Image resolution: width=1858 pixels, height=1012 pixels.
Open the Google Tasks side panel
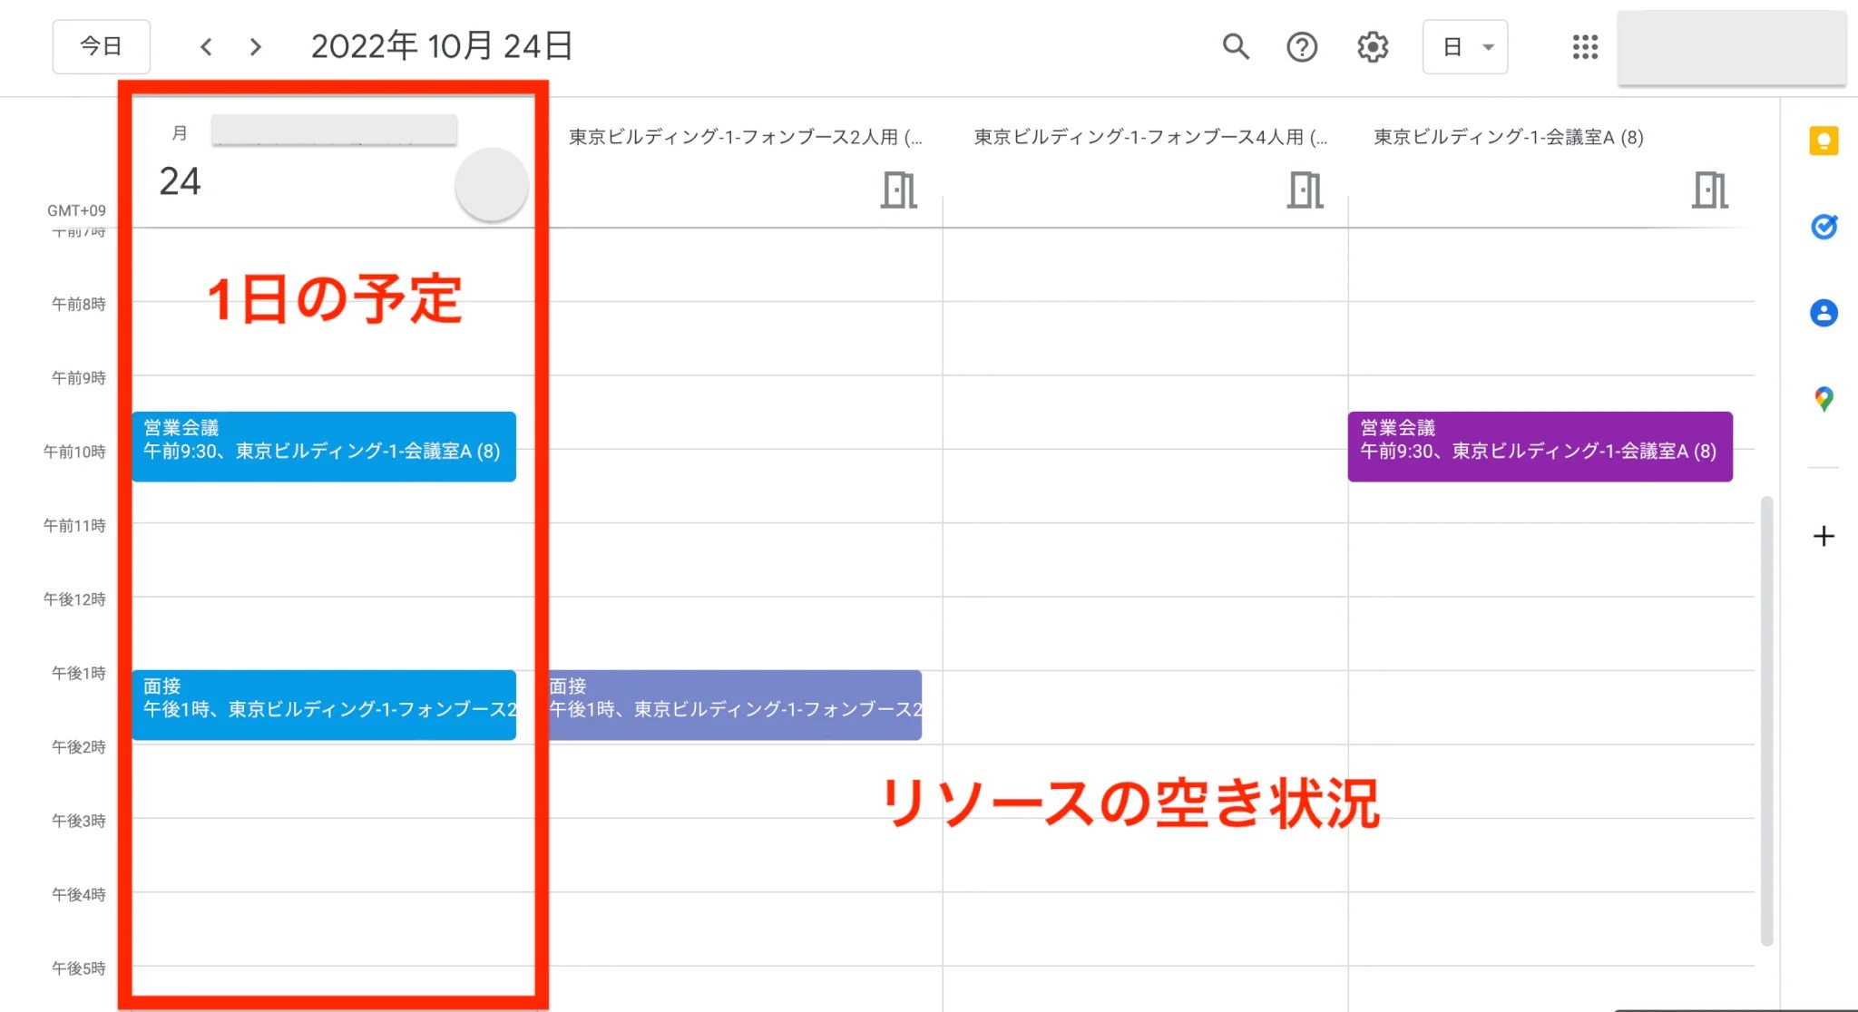click(1824, 227)
